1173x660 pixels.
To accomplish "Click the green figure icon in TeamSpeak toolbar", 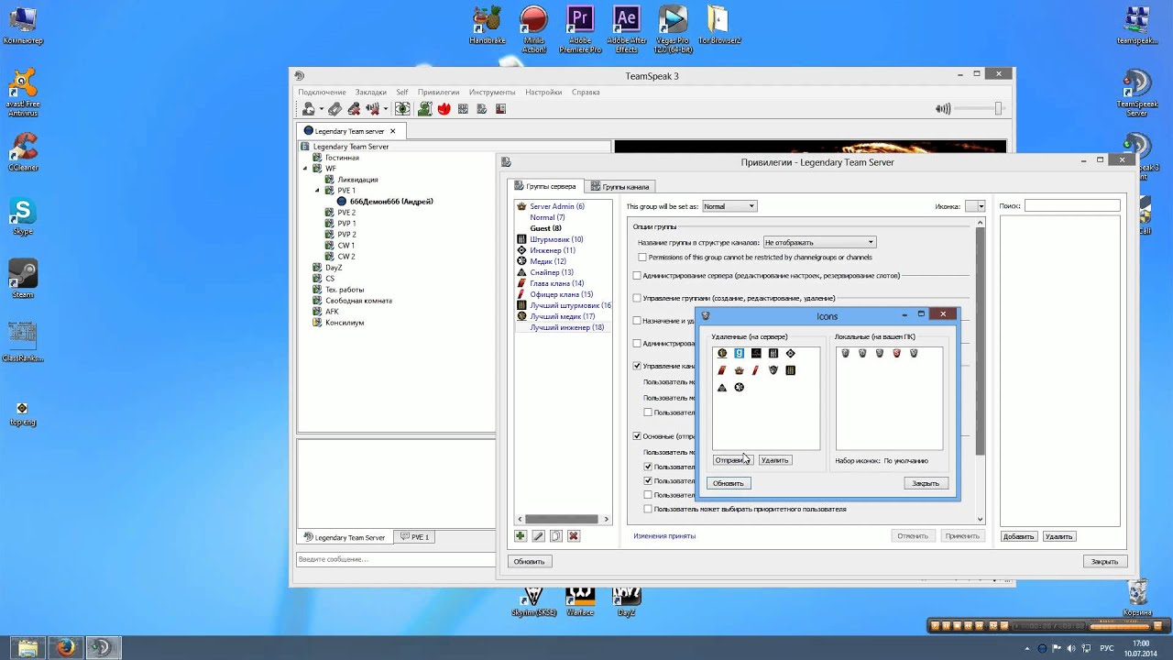I will [425, 108].
